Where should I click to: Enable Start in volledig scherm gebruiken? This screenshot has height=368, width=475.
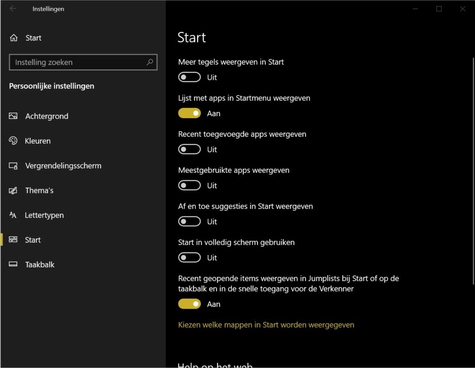[x=189, y=258]
